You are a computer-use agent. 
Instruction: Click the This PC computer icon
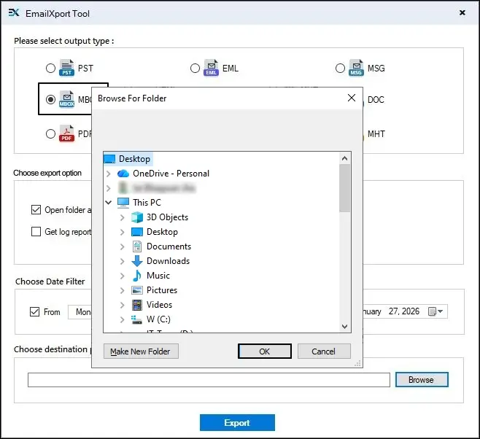pos(123,203)
